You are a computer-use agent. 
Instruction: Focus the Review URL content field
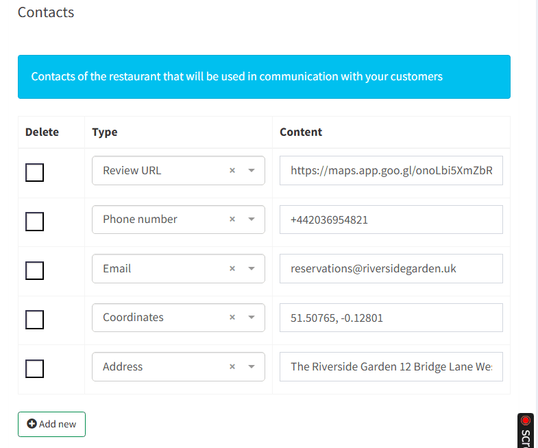(391, 171)
